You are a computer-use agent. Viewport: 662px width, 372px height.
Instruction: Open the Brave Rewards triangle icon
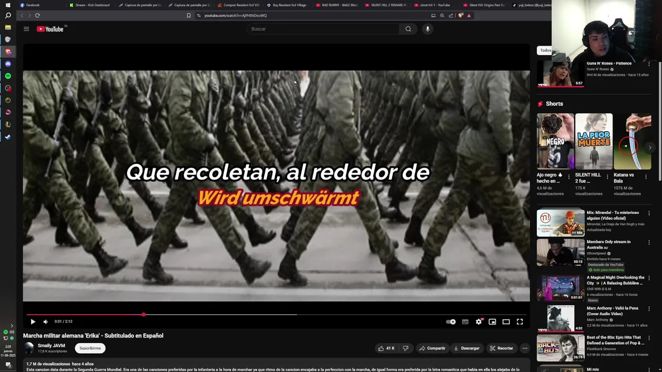[469, 16]
